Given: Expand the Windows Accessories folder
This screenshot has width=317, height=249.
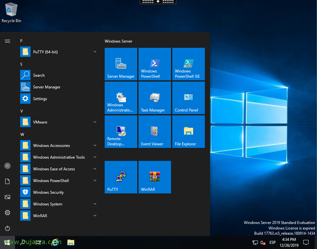Looking at the screenshot, I should coord(59,145).
